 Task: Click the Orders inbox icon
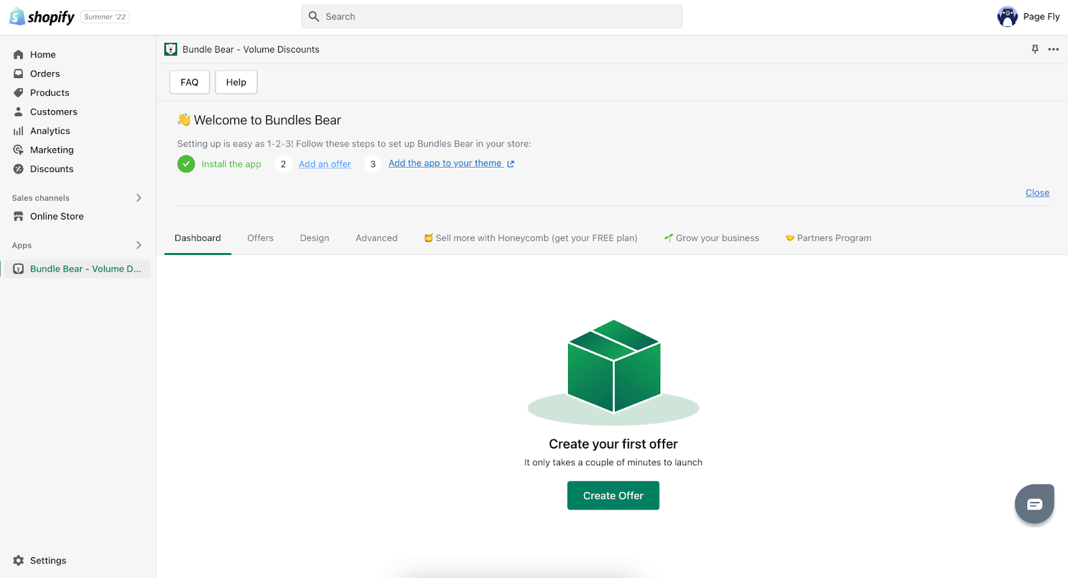[x=19, y=73]
